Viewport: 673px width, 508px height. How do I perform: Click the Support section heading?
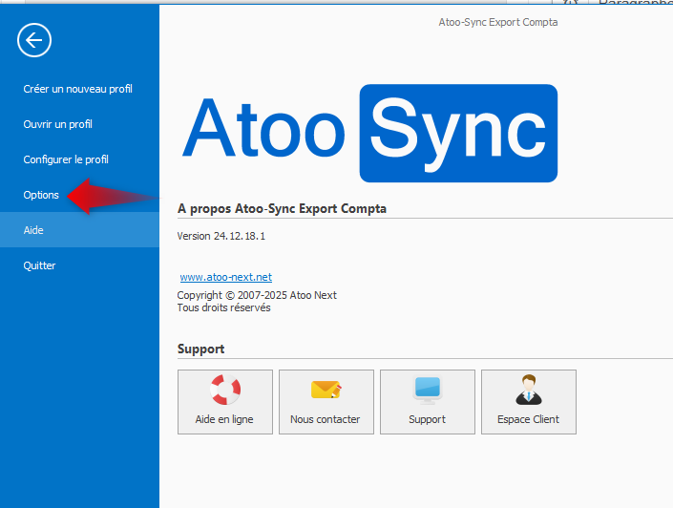tap(200, 349)
